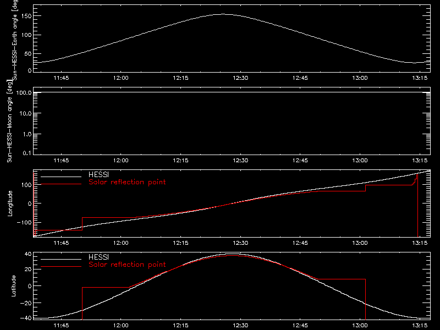Image resolution: width=440 pixels, height=330 pixels.
Task: Click the '-20' value on Latitude axis
Action: pyautogui.click(x=26, y=303)
